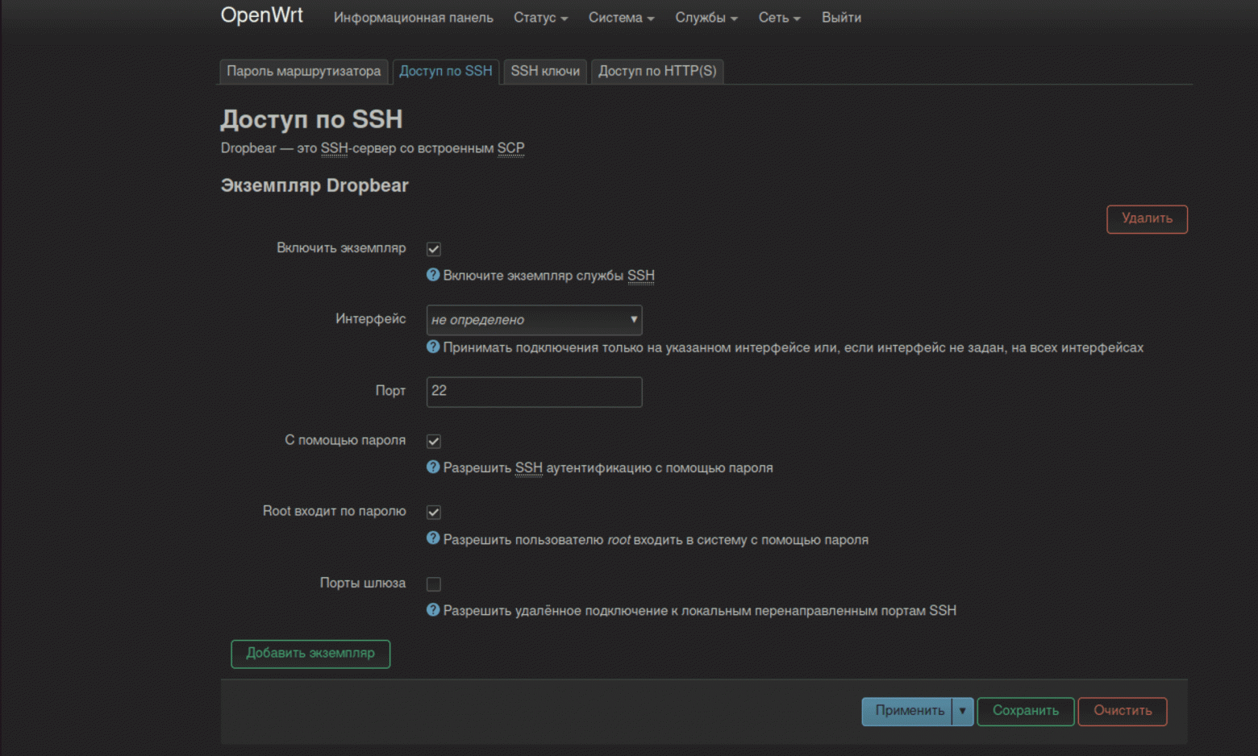The width and height of the screenshot is (1258, 756).
Task: Click the help icon under the Интерфейс dropdown
Action: (x=433, y=347)
